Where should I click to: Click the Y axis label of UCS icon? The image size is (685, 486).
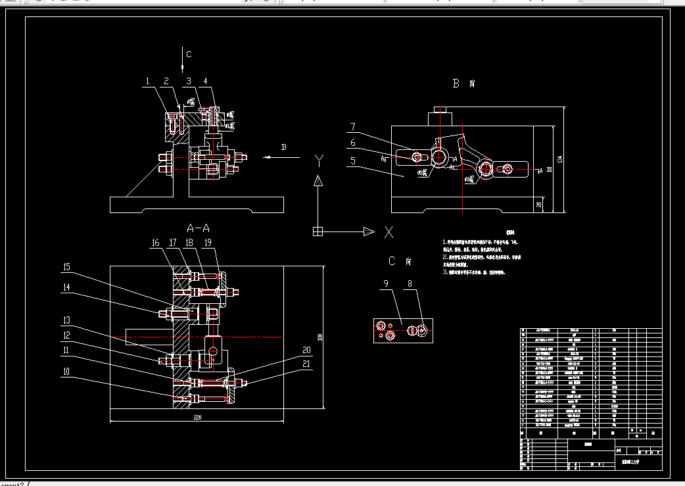pos(319,161)
